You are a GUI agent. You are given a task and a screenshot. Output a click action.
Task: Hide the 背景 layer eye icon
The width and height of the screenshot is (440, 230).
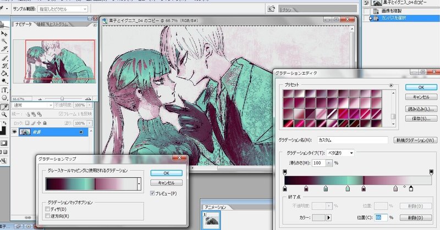(x=14, y=132)
